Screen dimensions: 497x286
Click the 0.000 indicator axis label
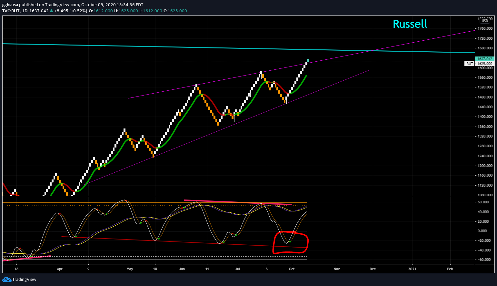482,231
